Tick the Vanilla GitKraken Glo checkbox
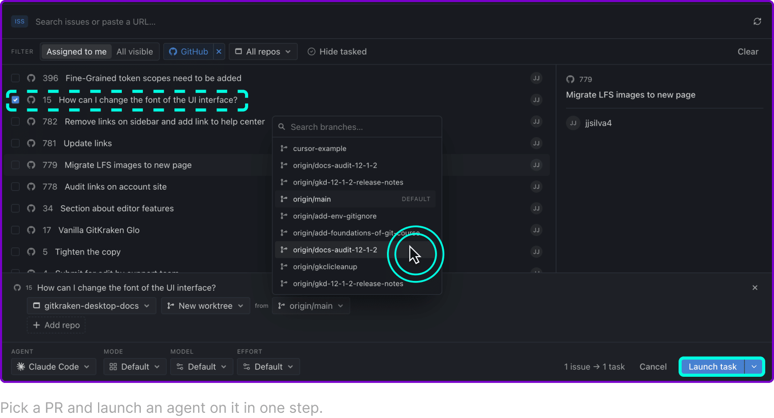This screenshot has height=418, width=774. pos(15,230)
